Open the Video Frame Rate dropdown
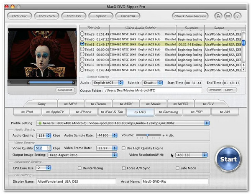Viewport: 251px width, 194px height. tap(107, 148)
